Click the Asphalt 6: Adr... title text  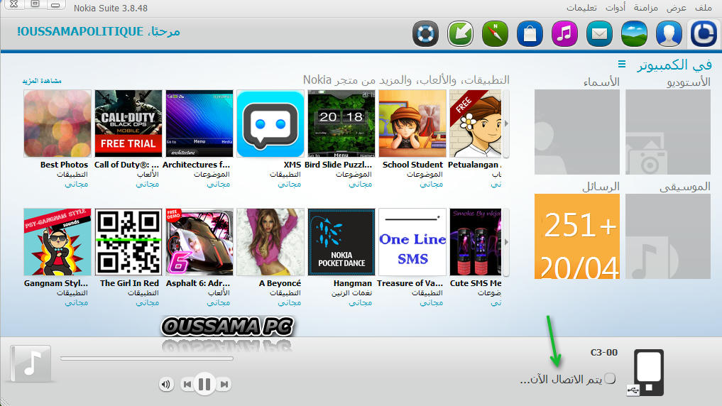pos(198,283)
